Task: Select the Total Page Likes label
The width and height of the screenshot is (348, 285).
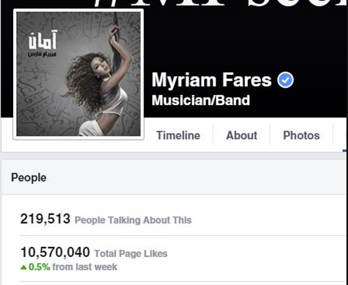Action: coord(130,254)
